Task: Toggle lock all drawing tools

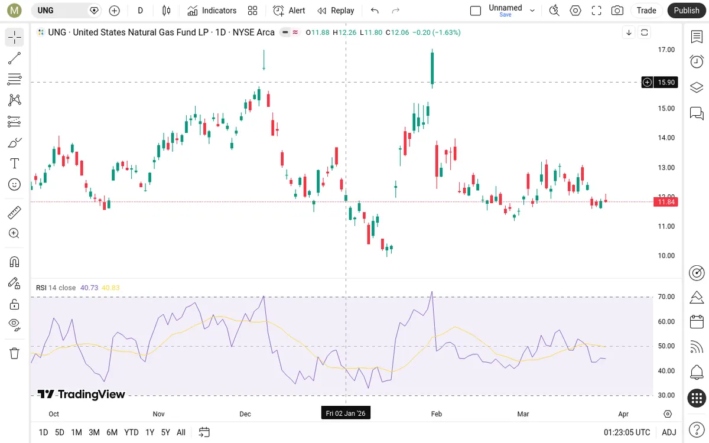Action: pos(15,304)
